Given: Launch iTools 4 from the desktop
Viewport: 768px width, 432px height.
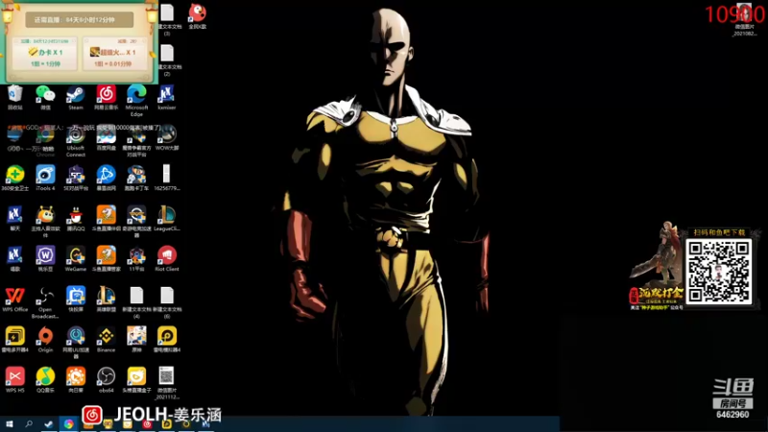Looking at the screenshot, I should click(45, 178).
